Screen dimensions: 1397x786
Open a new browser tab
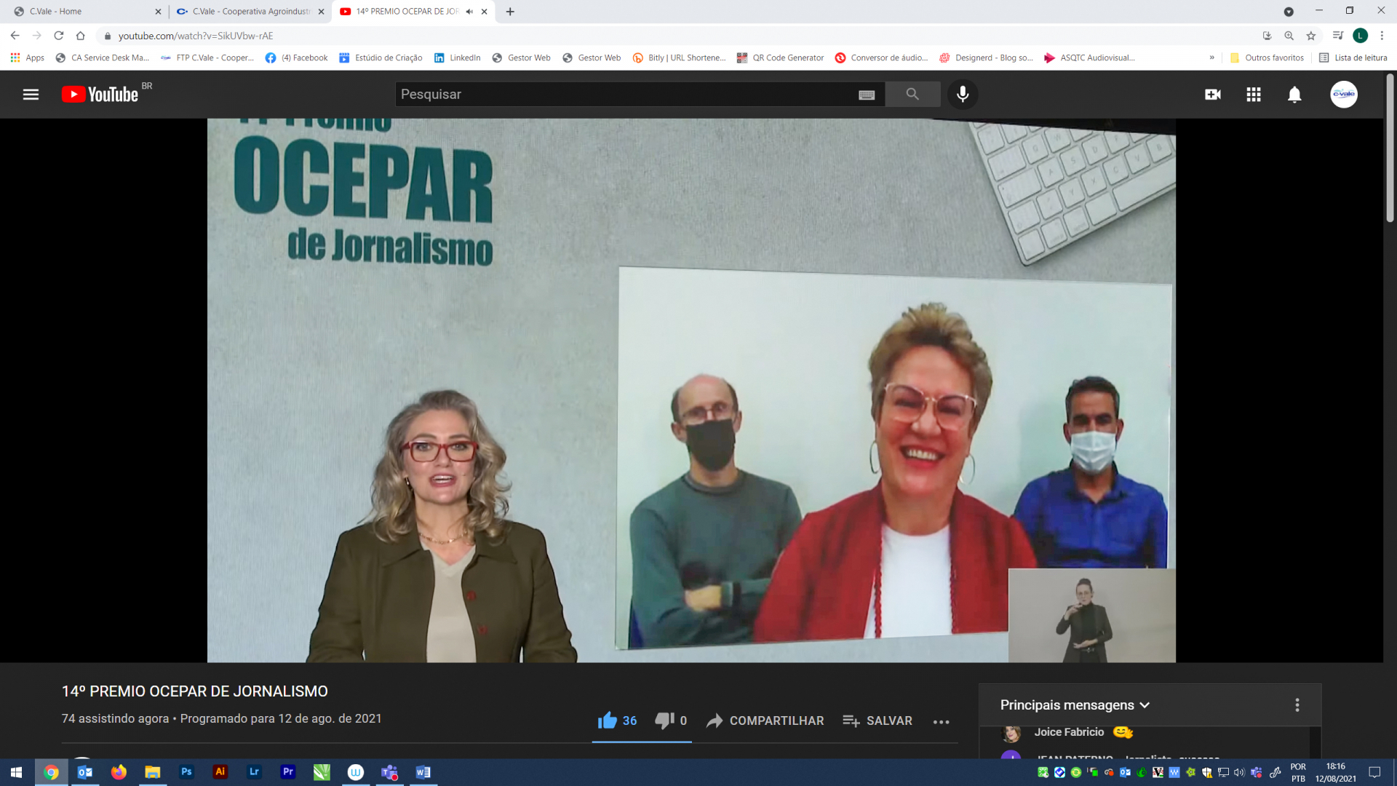click(510, 12)
